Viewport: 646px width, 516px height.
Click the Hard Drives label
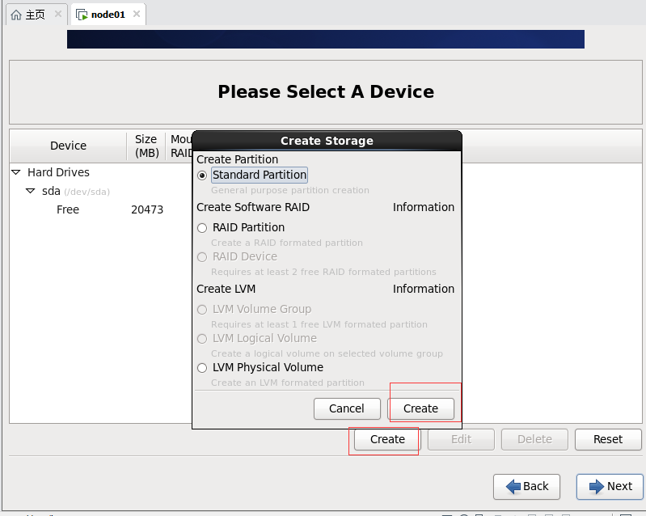[x=58, y=172]
